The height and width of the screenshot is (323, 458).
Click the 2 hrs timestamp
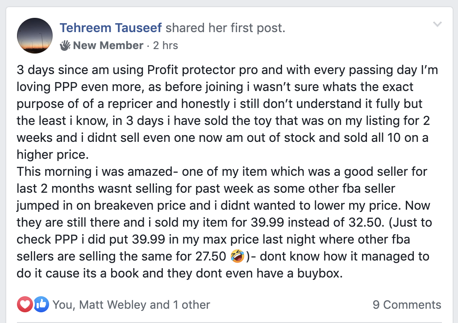(x=167, y=45)
